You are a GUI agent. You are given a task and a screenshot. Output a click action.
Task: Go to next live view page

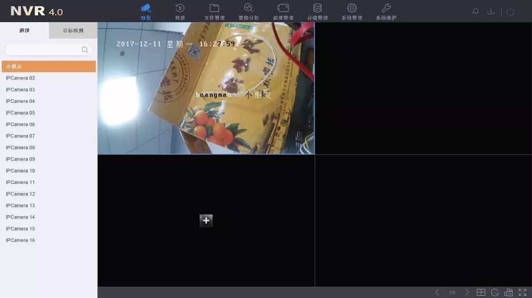tap(467, 292)
